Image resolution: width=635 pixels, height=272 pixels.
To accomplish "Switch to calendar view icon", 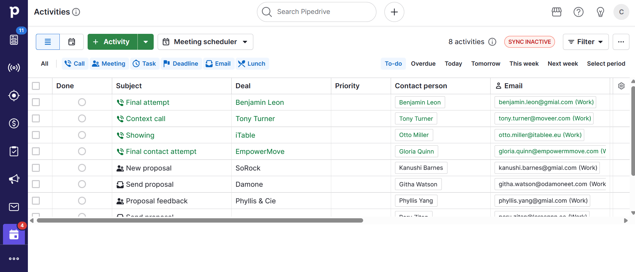I will (72, 42).
